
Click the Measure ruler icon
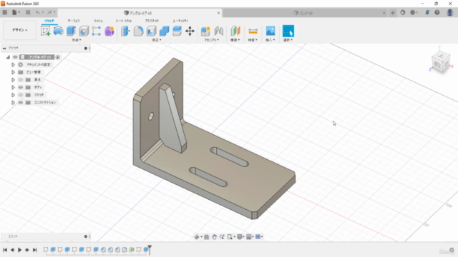[x=253, y=31]
